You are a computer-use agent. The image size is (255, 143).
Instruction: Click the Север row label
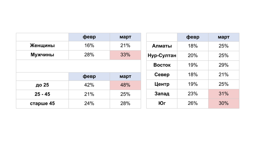tap(162, 75)
